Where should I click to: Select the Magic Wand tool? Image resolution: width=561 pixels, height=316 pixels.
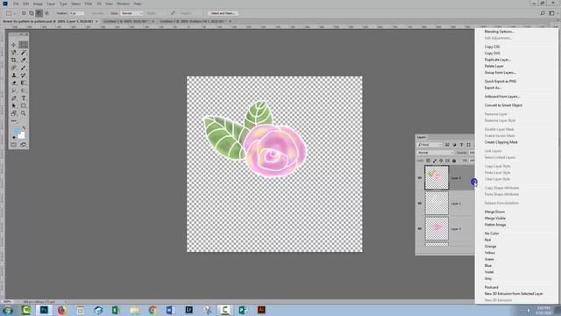click(24, 53)
